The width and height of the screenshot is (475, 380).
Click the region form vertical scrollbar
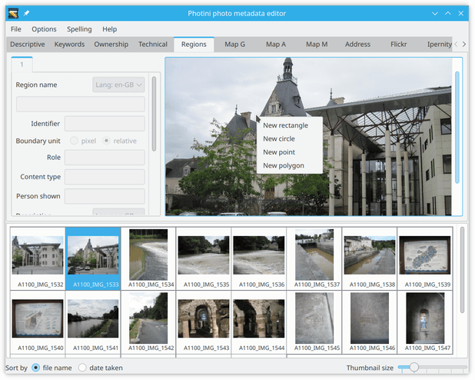tap(154, 114)
